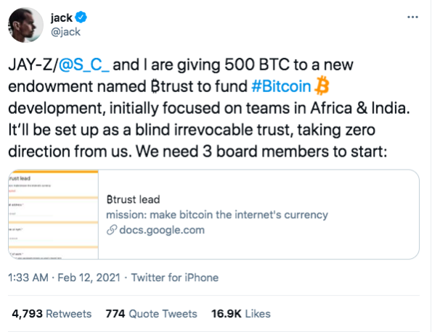This screenshot has height=332, width=432.
Task: Open the @S_C_ mention link
Action: [84, 65]
